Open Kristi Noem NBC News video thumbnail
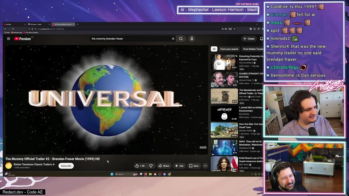The width and height of the screenshot is (349, 196). pyautogui.click(x=224, y=164)
